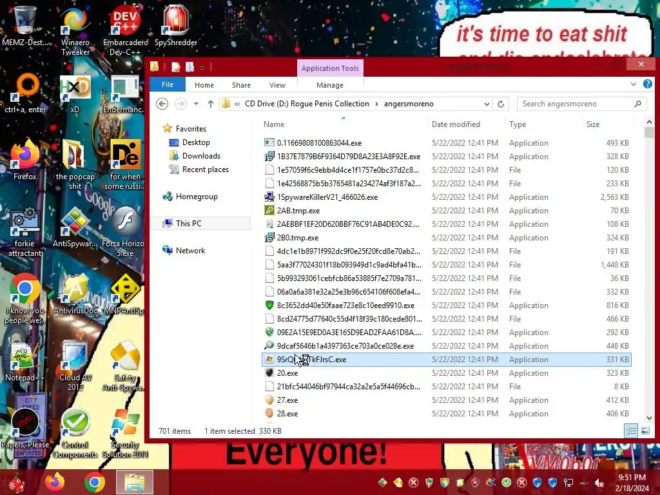Screen dimensions: 660x495
Task: Open the xD desktop shortcut
Action: click(75, 93)
